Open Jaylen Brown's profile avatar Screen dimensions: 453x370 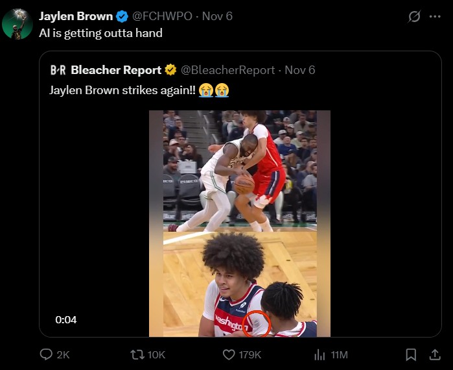[17, 24]
